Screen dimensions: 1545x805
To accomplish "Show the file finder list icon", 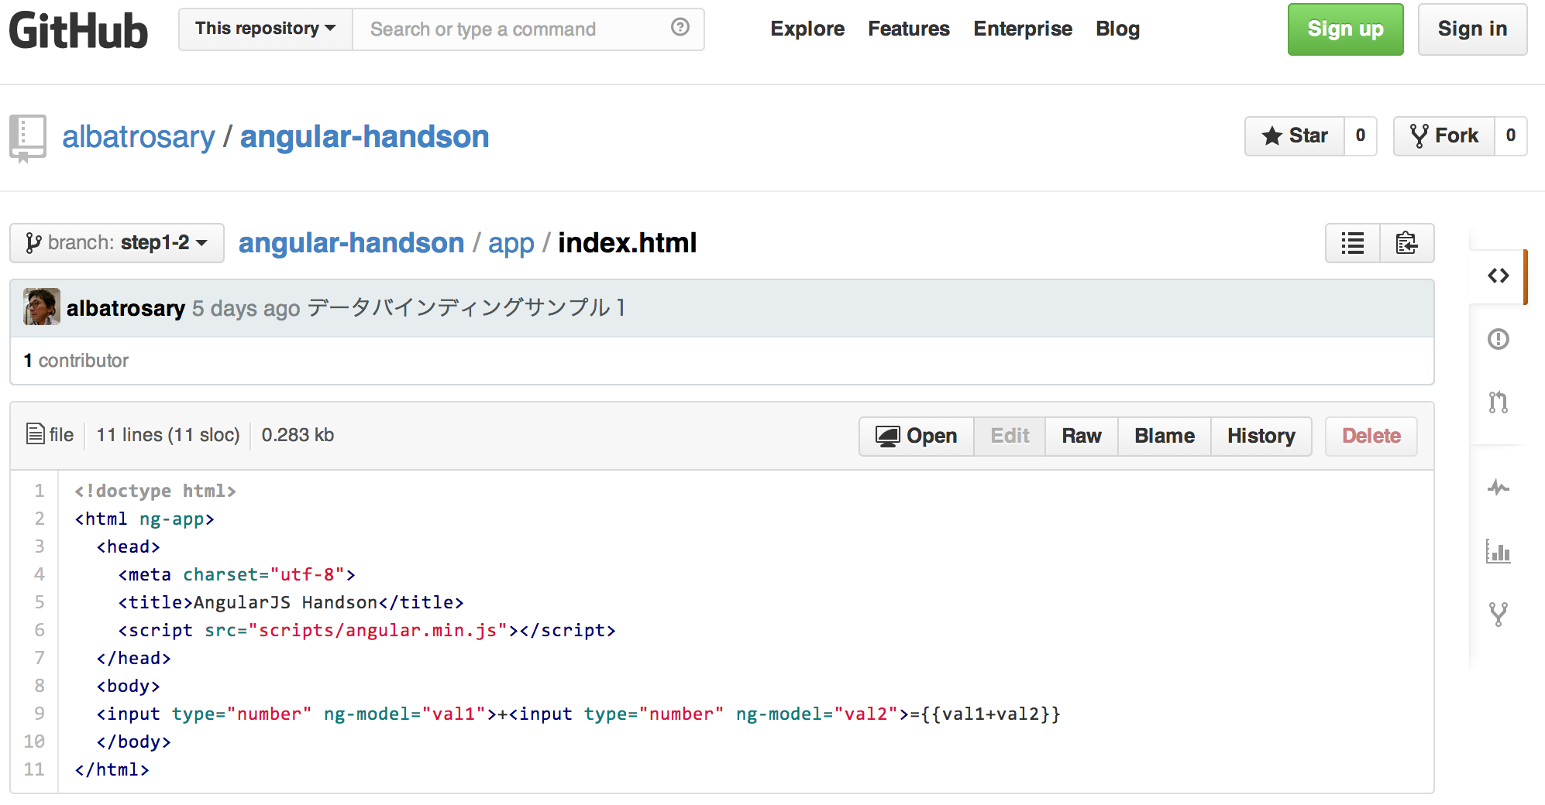I will 1353,243.
